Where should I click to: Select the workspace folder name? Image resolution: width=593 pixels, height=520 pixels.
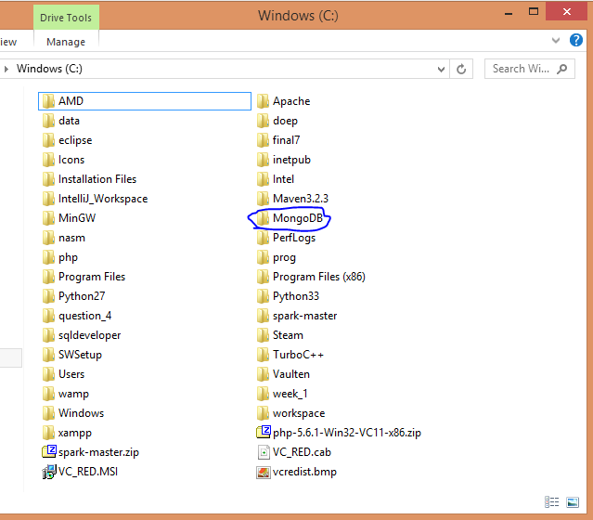[x=299, y=413]
